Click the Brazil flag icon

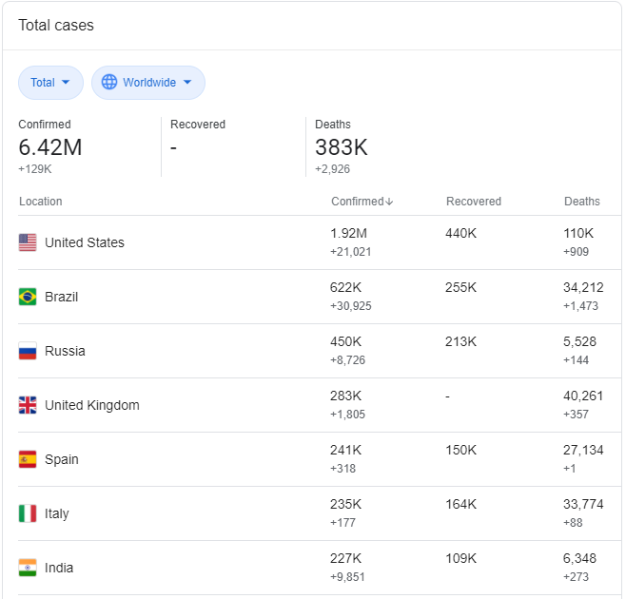click(x=28, y=297)
